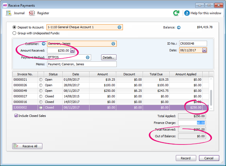This screenshot has width=226, height=166.
Task: Select the Deposit to Account radio button
Action: pyautogui.click(x=14, y=27)
